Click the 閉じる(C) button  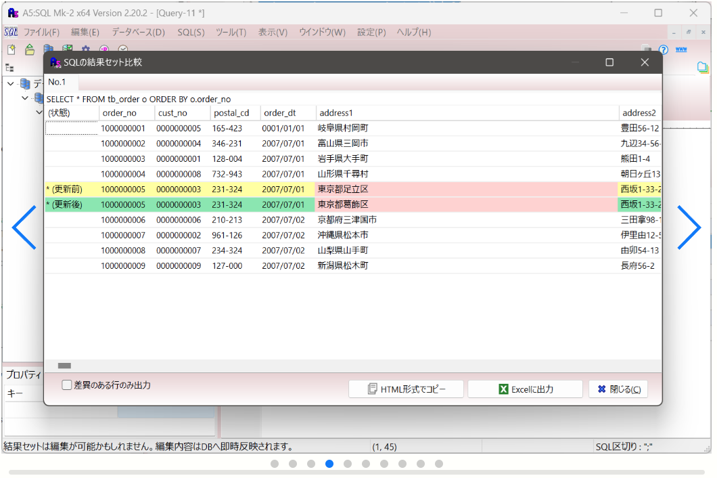click(x=618, y=389)
